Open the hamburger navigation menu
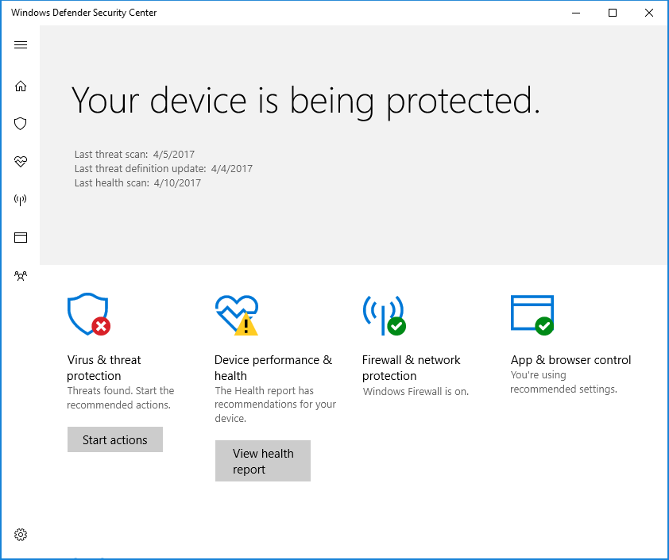This screenshot has height=560, width=669. point(21,44)
